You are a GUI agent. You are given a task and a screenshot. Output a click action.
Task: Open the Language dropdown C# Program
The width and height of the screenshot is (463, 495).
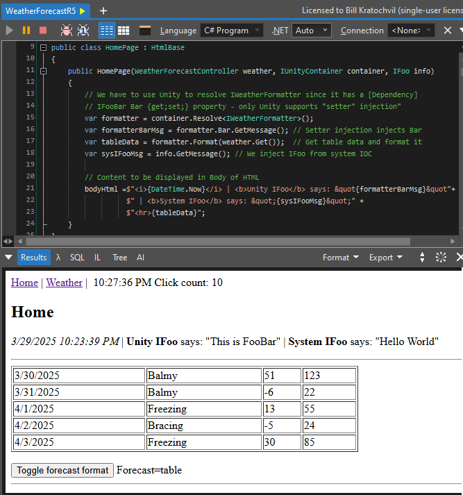[231, 31]
